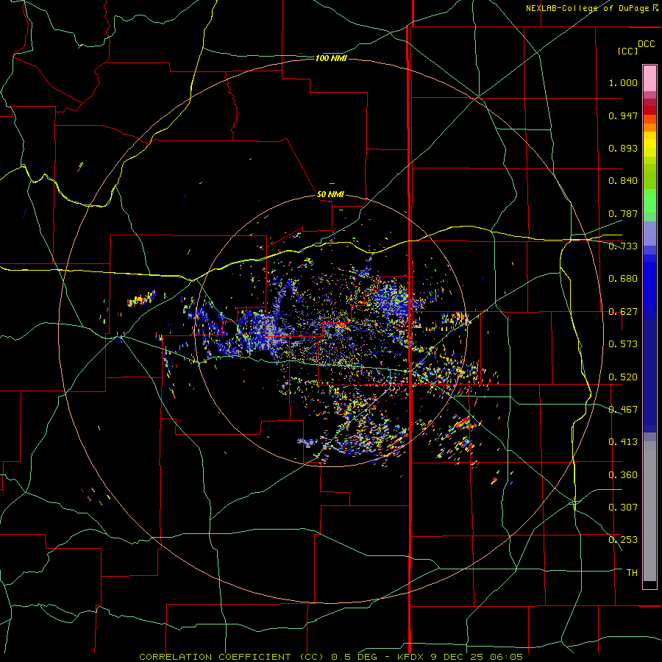Click the 100 NMI range ring label
Viewport: 662px width, 662px height.
(331, 58)
